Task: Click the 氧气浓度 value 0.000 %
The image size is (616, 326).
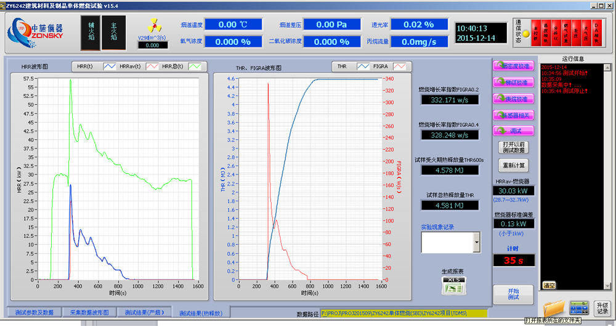Action: tap(233, 42)
